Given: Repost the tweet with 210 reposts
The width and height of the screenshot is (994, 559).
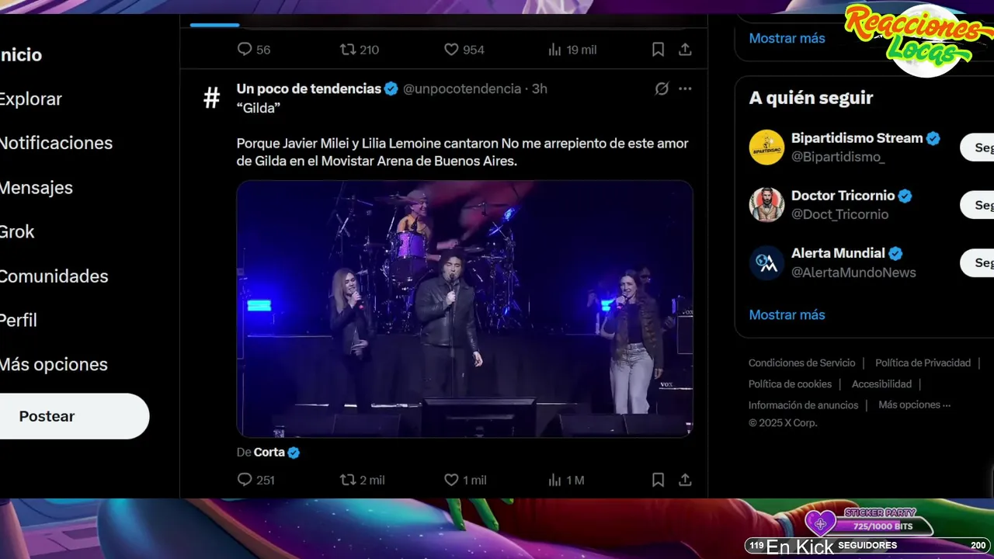Looking at the screenshot, I should (x=360, y=50).
